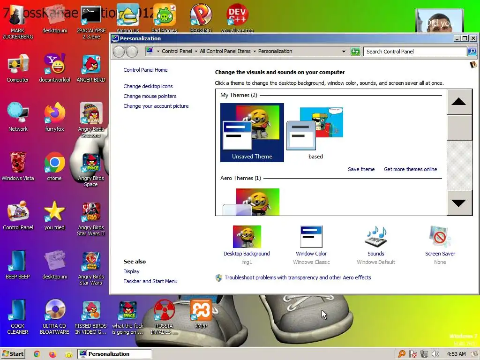480x360 pixels.
Task: Open the Display link under See also
Action: tap(131, 271)
